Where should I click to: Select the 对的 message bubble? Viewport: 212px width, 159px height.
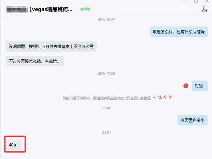coord(200,86)
